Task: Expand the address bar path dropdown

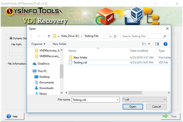Action: (x=110, y=36)
